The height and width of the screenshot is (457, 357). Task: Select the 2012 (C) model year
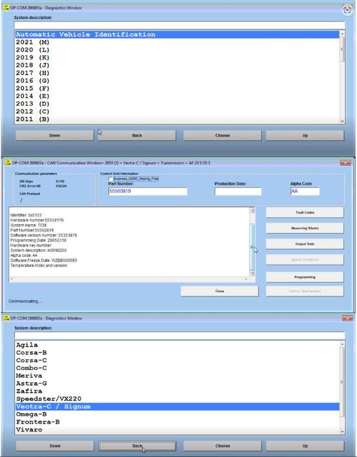click(177, 112)
